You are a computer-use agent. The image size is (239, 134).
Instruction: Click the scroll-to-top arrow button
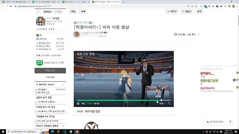[x=230, y=122]
